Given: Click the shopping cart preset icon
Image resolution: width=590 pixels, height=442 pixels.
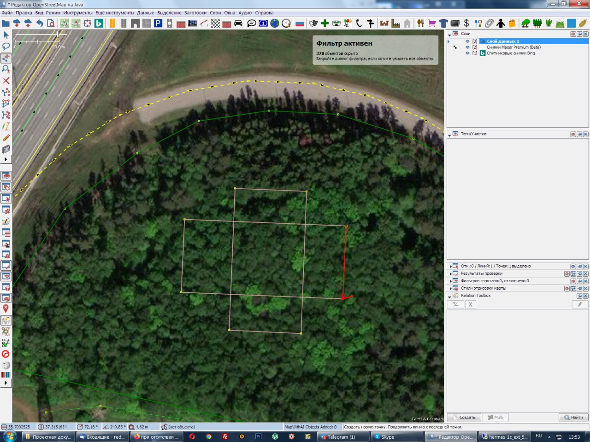Looking at the screenshot, I should tap(432, 23).
